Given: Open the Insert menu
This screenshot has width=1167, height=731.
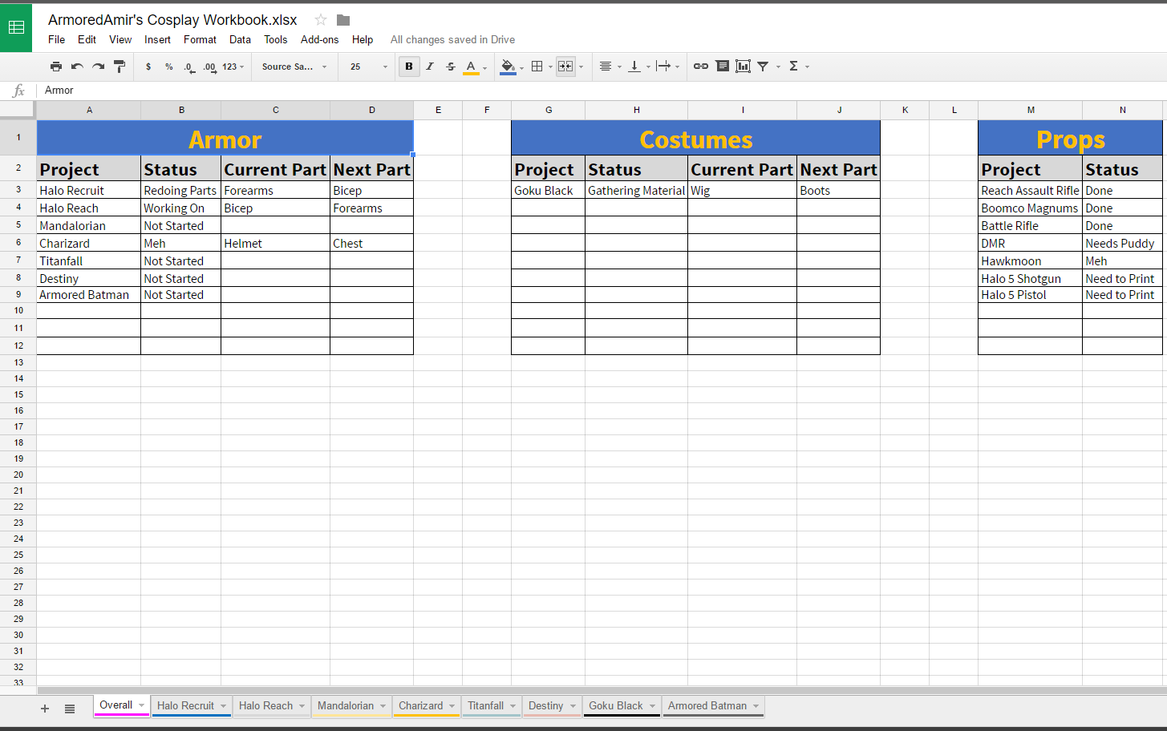Looking at the screenshot, I should coord(157,39).
